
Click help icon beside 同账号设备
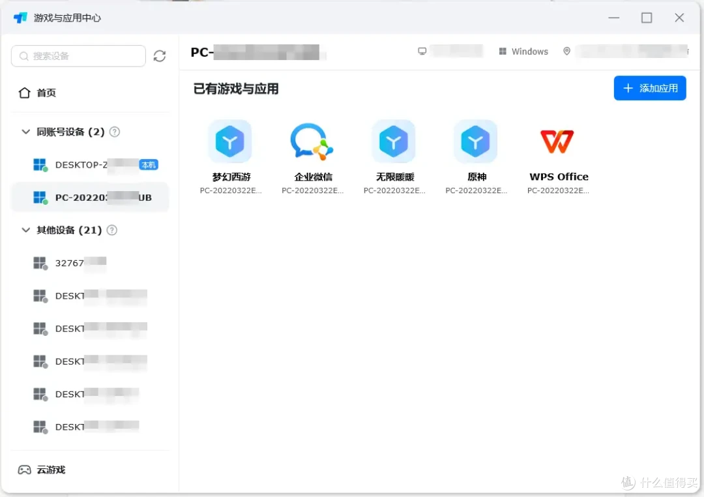click(x=115, y=132)
